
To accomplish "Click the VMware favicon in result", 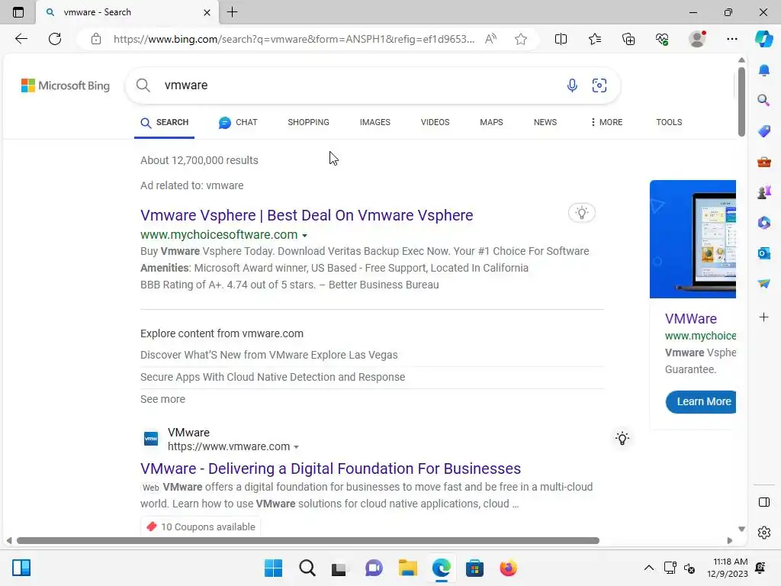I will click(151, 439).
